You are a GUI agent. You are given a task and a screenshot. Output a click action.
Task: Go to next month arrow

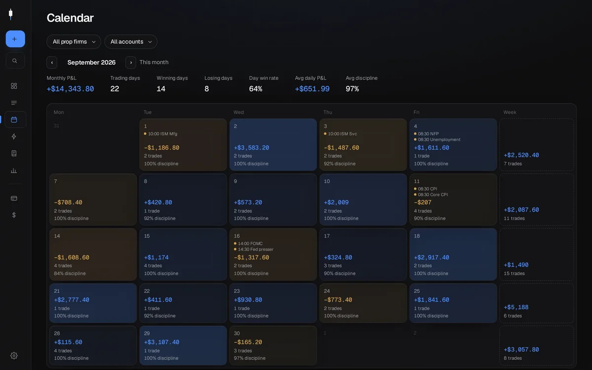pos(131,63)
